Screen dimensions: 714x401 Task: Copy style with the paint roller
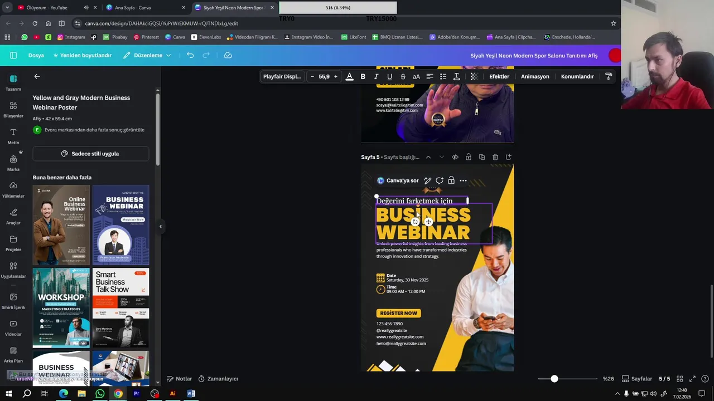tap(609, 76)
